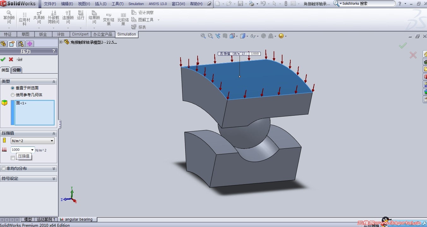Click the 变形结果 deformed result tool

click(x=109, y=19)
